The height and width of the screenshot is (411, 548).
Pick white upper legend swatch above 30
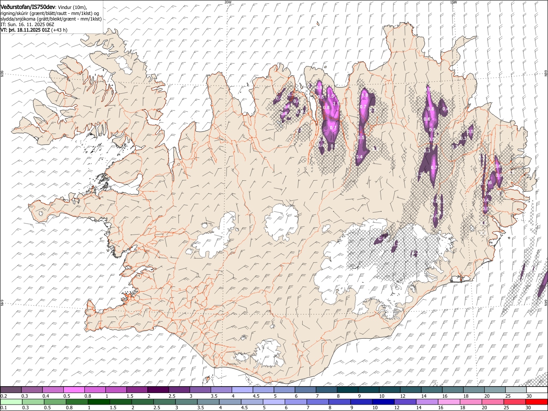tap(536, 390)
